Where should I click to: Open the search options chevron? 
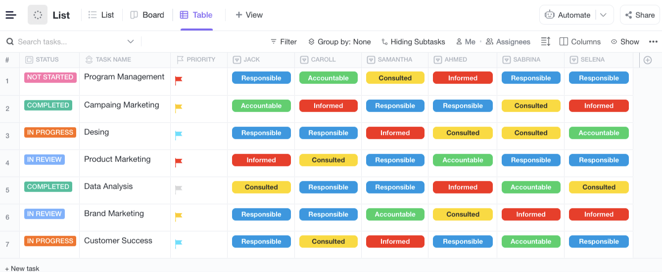coord(131,42)
